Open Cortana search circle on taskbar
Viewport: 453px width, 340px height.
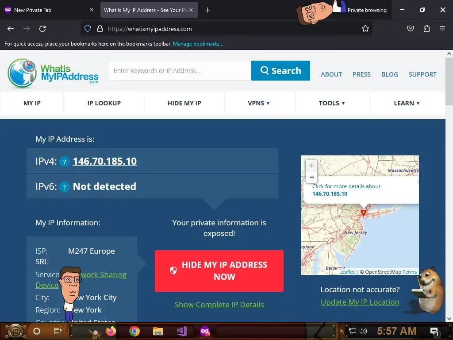point(37,331)
